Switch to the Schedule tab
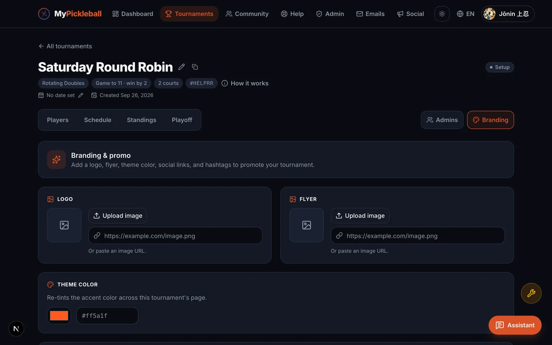The height and width of the screenshot is (345, 552). point(98,120)
